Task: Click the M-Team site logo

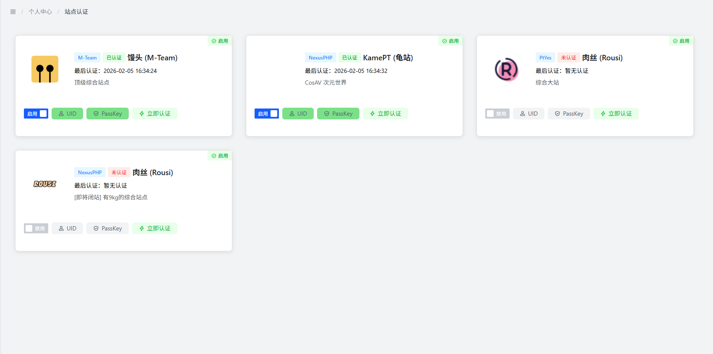Action: point(45,69)
